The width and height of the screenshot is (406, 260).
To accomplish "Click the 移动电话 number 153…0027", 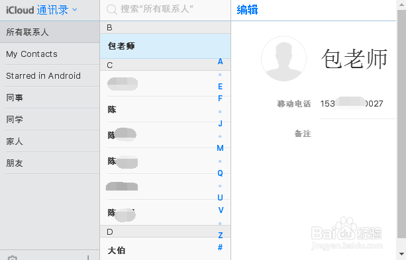I will (x=352, y=104).
